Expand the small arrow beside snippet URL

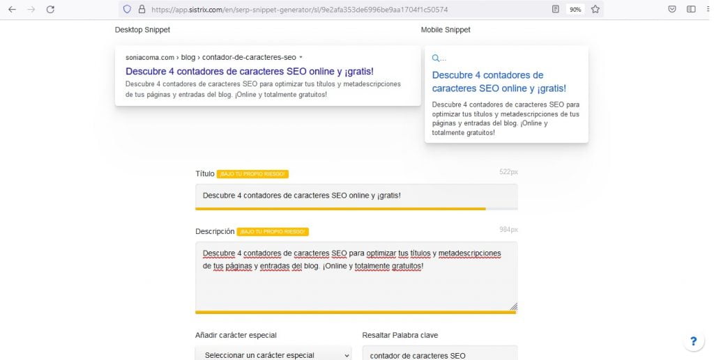(301, 57)
